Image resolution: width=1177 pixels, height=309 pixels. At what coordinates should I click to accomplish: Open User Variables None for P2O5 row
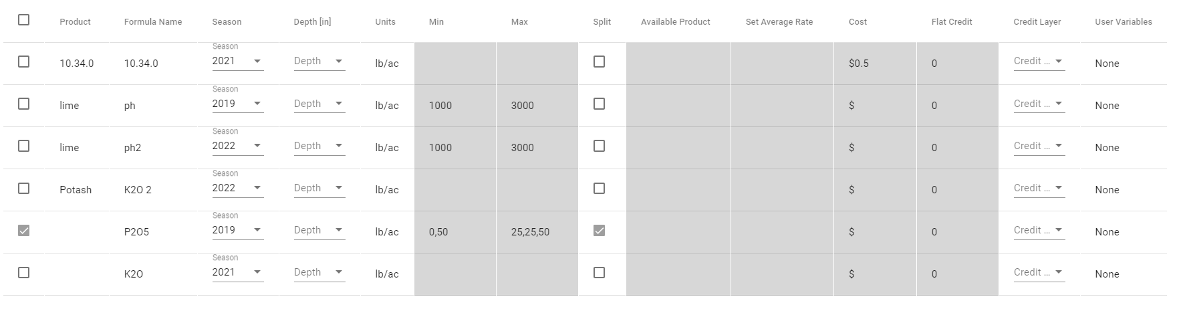[1107, 232]
